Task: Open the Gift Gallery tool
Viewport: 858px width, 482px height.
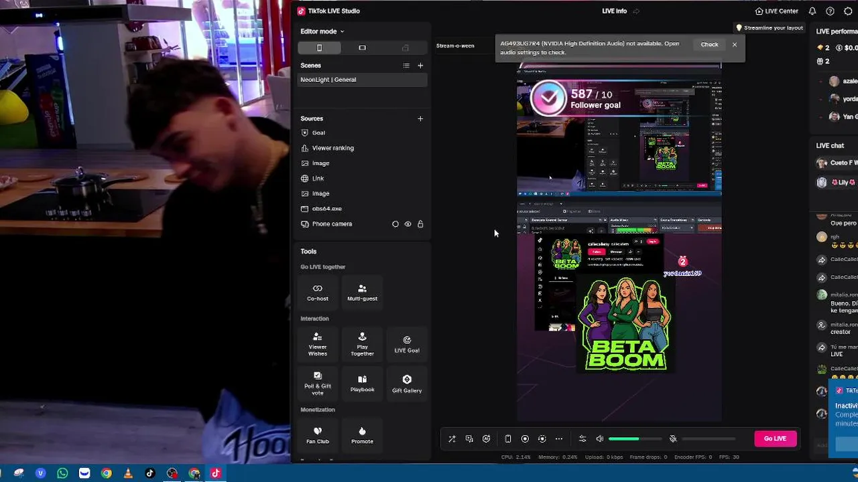Action: pos(407,384)
